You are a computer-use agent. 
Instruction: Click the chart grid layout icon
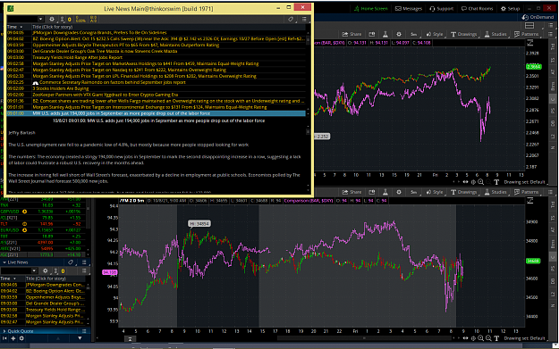(x=529, y=25)
